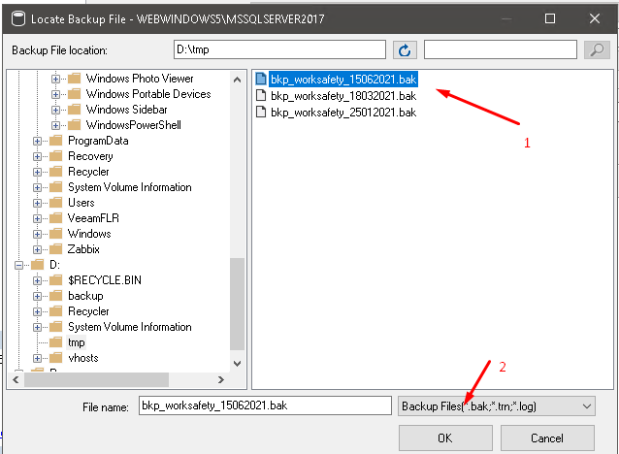Viewport: 619px width, 454px height.
Task: Click the refresh icon beside the location field
Action: pyautogui.click(x=405, y=49)
